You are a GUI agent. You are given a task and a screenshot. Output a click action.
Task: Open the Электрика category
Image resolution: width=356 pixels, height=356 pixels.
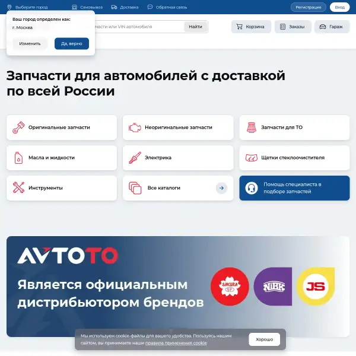178,158
